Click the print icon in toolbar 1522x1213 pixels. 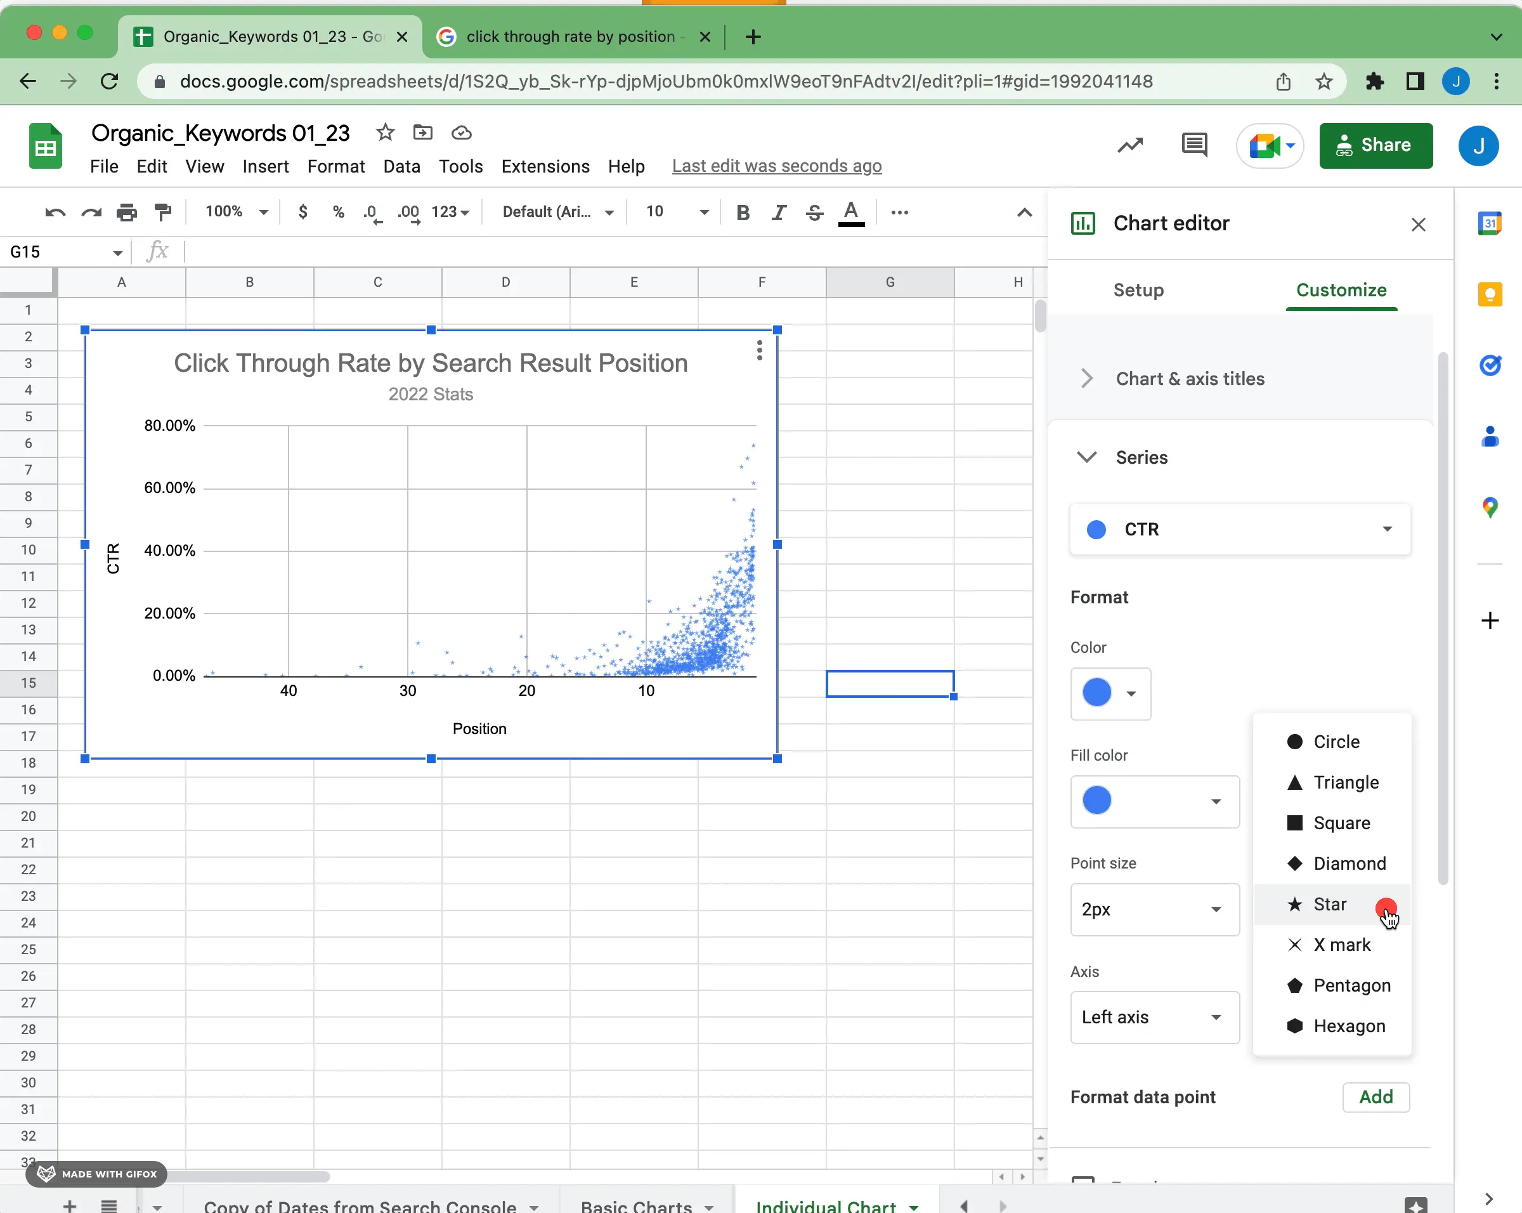(x=126, y=213)
